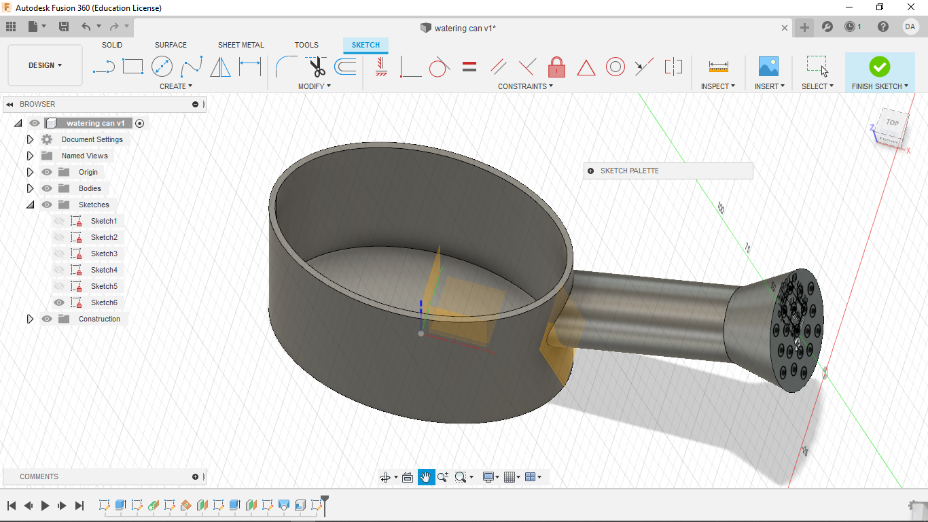Toggle visibility of Construction folder
This screenshot has height=522, width=928.
click(47, 319)
